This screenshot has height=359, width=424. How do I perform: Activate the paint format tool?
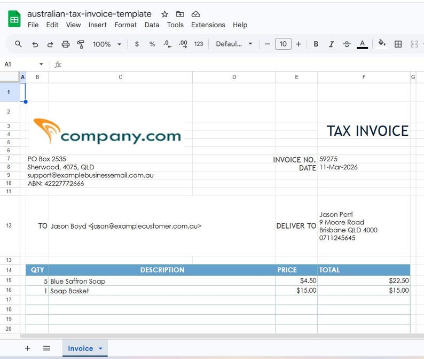coord(81,44)
